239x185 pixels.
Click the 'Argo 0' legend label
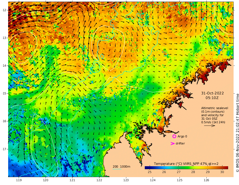tap(182, 136)
